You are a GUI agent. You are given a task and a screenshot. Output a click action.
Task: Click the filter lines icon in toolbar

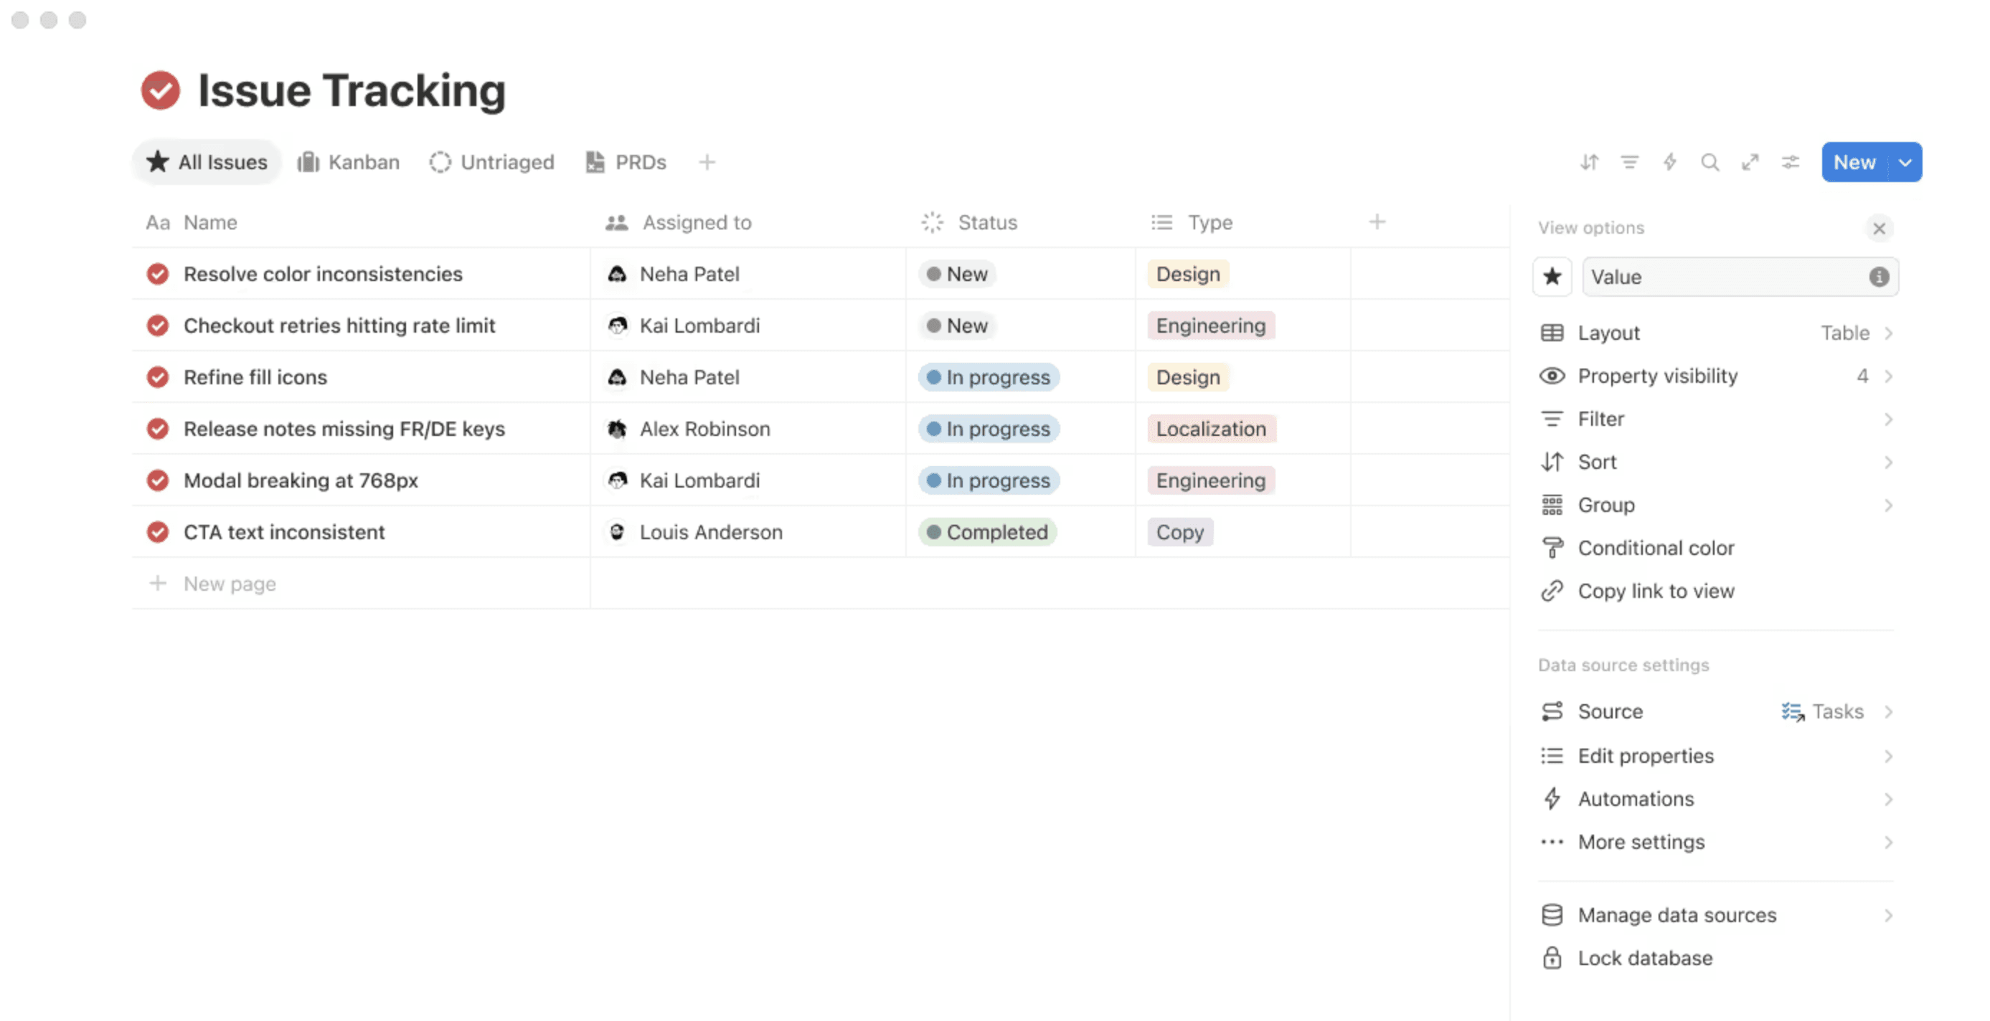coord(1629,162)
